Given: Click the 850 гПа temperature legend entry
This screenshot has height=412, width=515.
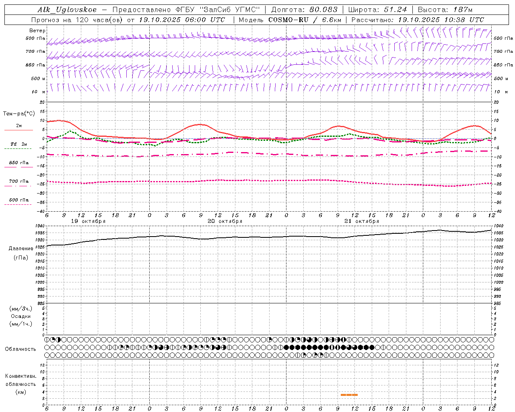Looking at the screenshot, I should coord(19,163).
